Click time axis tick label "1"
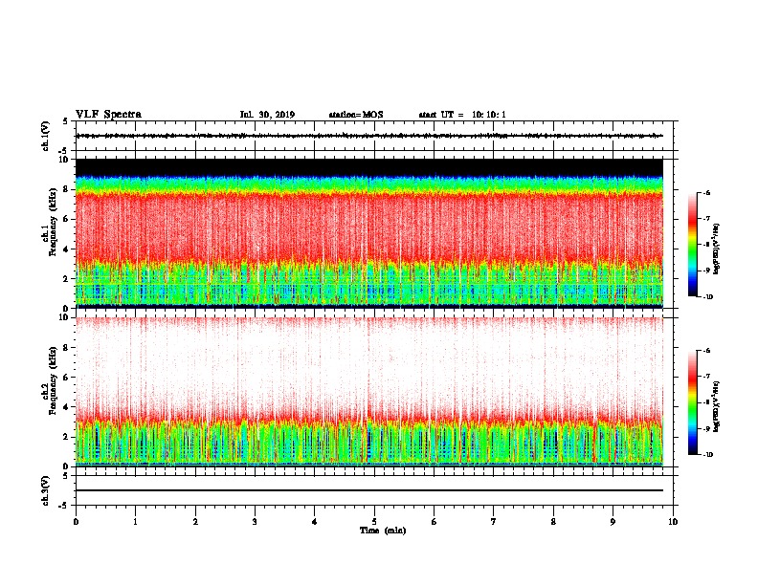Viewport: 758px width, 585px height. 135,522
